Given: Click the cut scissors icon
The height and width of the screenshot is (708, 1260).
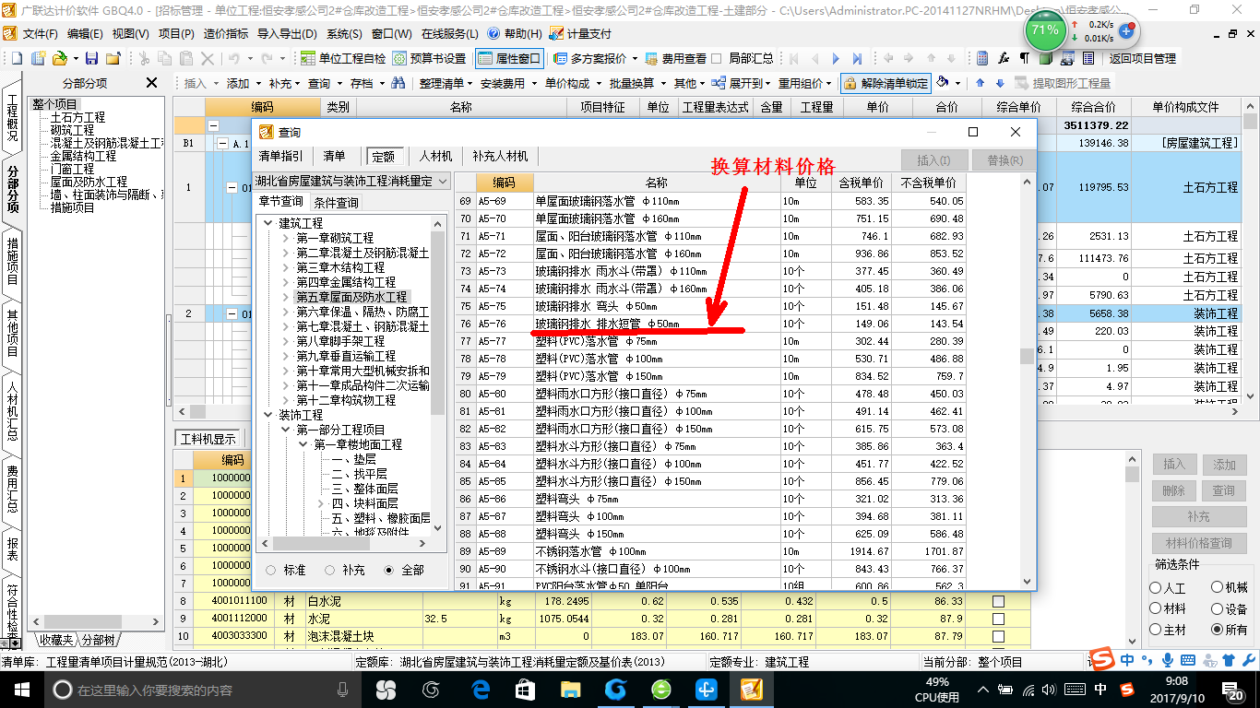Looking at the screenshot, I should pyautogui.click(x=144, y=58).
